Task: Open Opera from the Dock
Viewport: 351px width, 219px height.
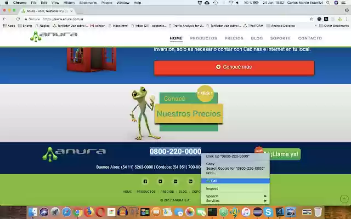Action: click(100, 212)
